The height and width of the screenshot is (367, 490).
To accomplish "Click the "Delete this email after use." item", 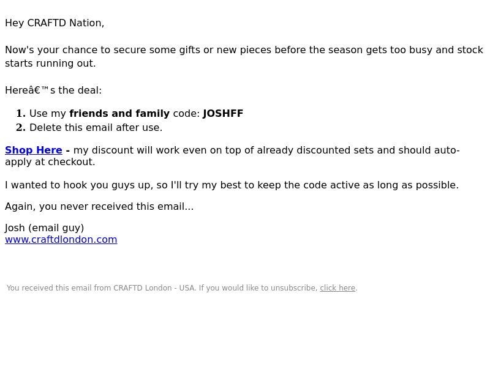I will 96,128.
